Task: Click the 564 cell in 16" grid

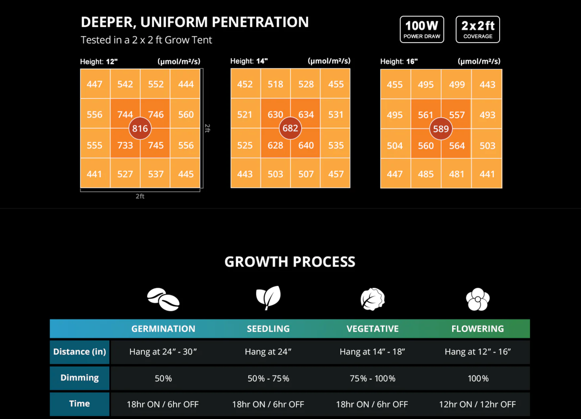Action: (x=457, y=146)
